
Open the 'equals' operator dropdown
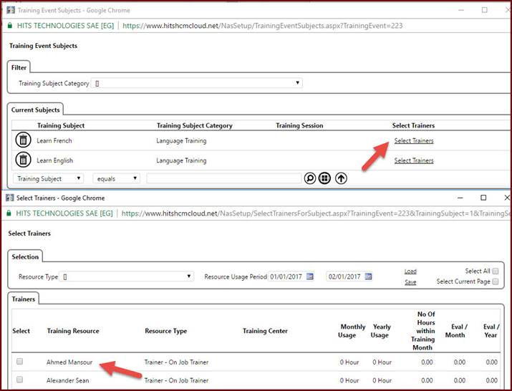(115, 178)
